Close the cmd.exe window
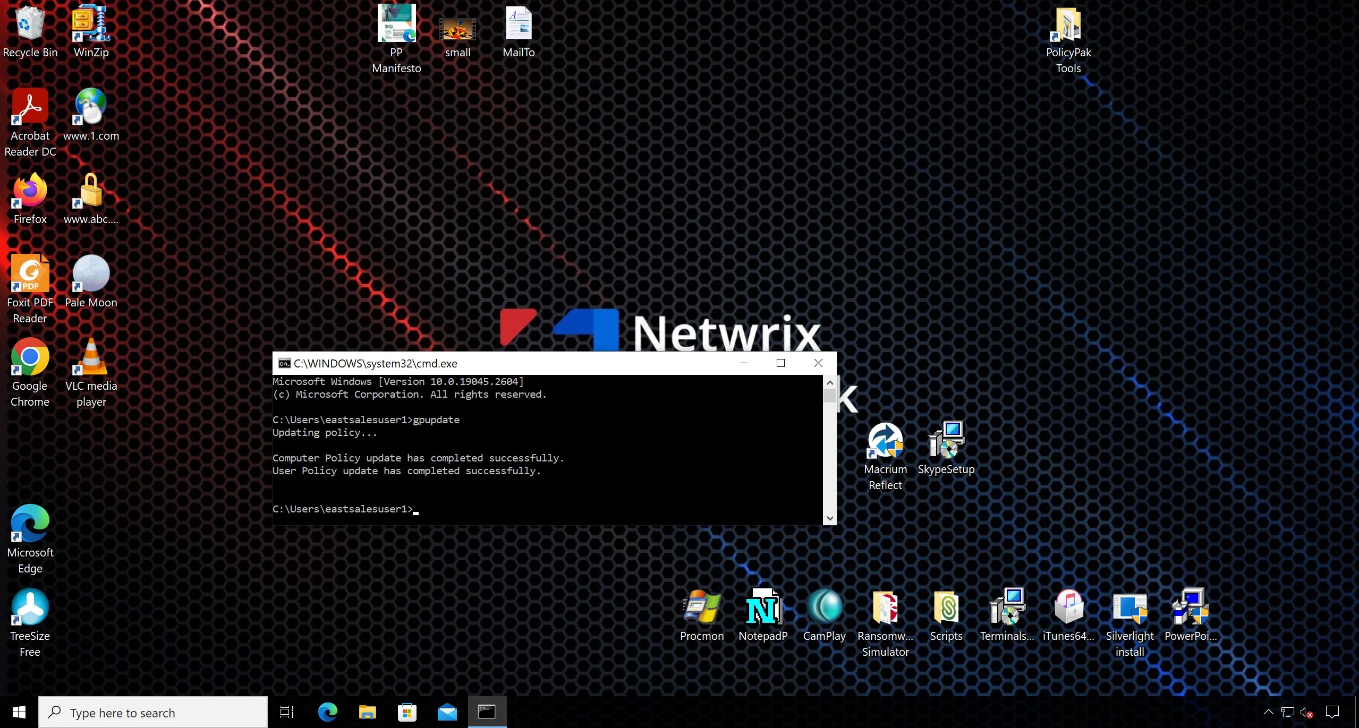The image size is (1359, 728). coord(818,363)
